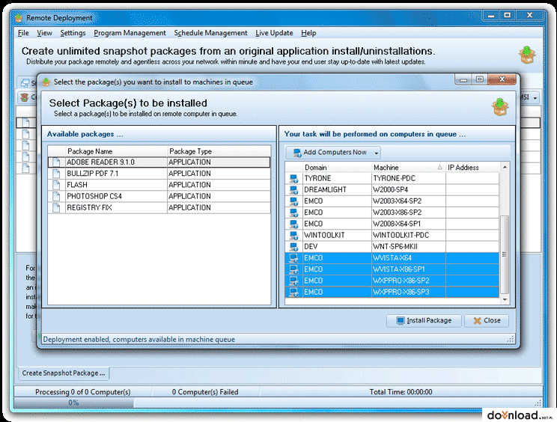Open the Help menu

pyautogui.click(x=308, y=33)
